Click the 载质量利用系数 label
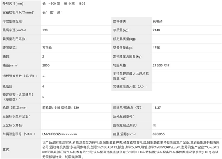This screenshot has height=159, width=222. (x=14, y=39)
